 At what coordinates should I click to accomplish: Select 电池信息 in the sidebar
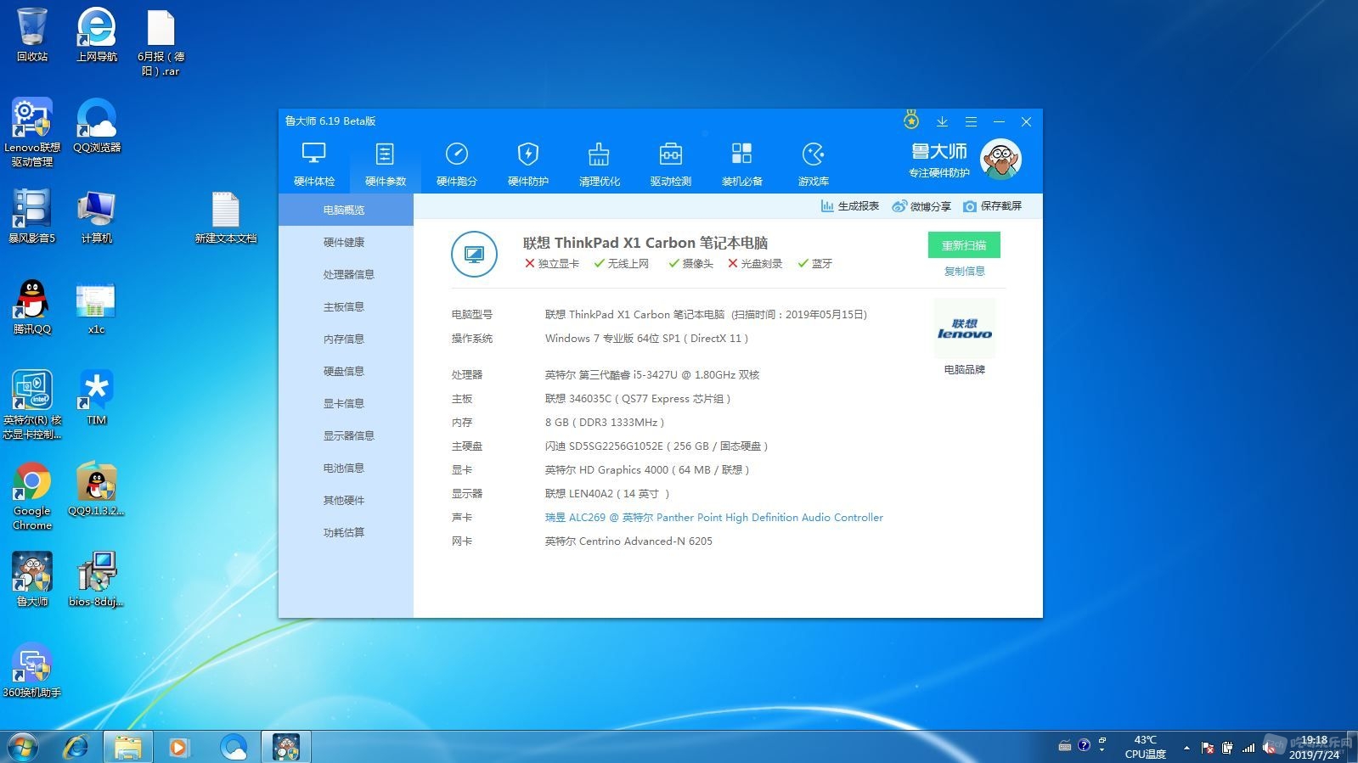(346, 468)
